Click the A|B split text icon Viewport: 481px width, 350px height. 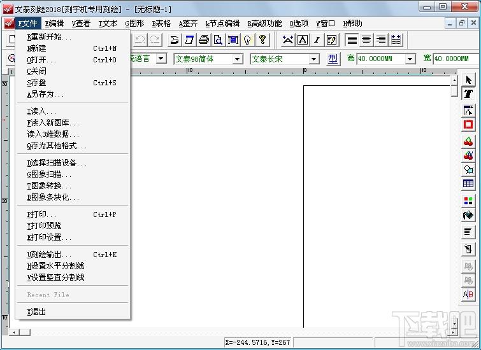pos(468,295)
